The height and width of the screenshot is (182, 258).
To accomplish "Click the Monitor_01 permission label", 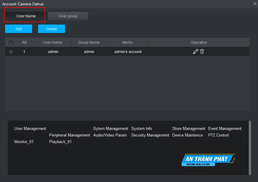I will tap(24, 142).
